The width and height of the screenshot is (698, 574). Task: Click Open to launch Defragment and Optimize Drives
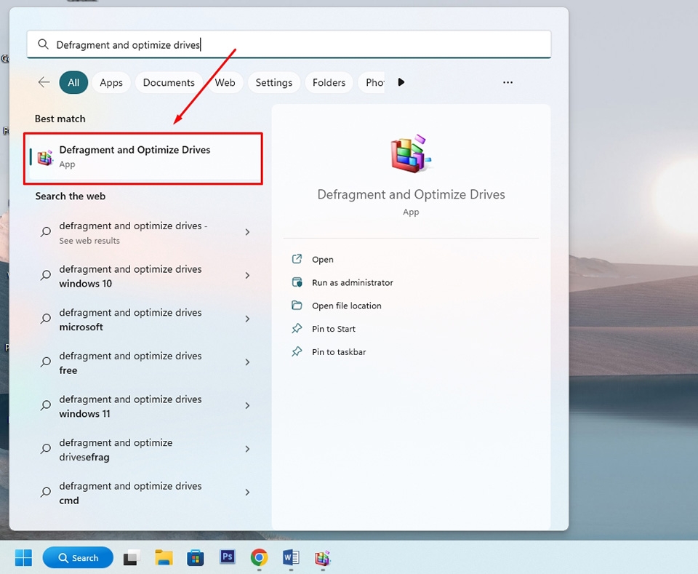[x=321, y=259]
